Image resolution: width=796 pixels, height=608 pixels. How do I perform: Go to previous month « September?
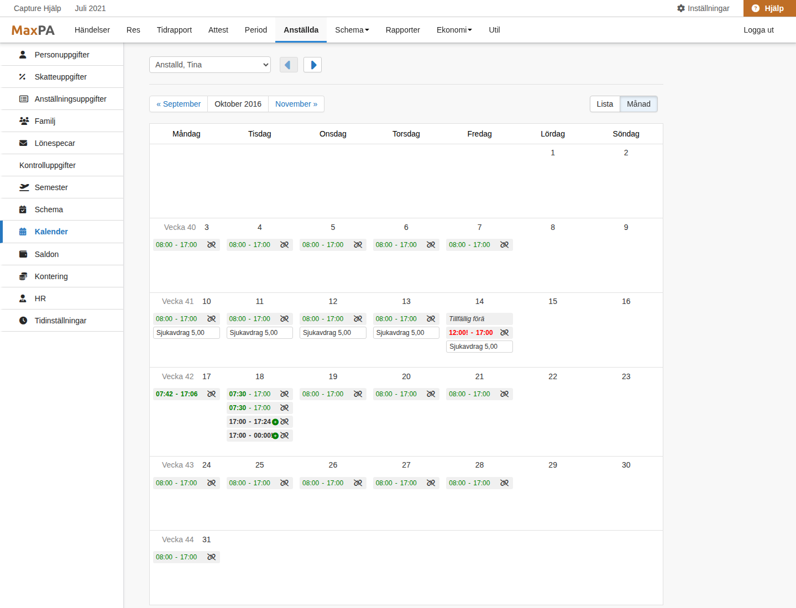pos(179,104)
